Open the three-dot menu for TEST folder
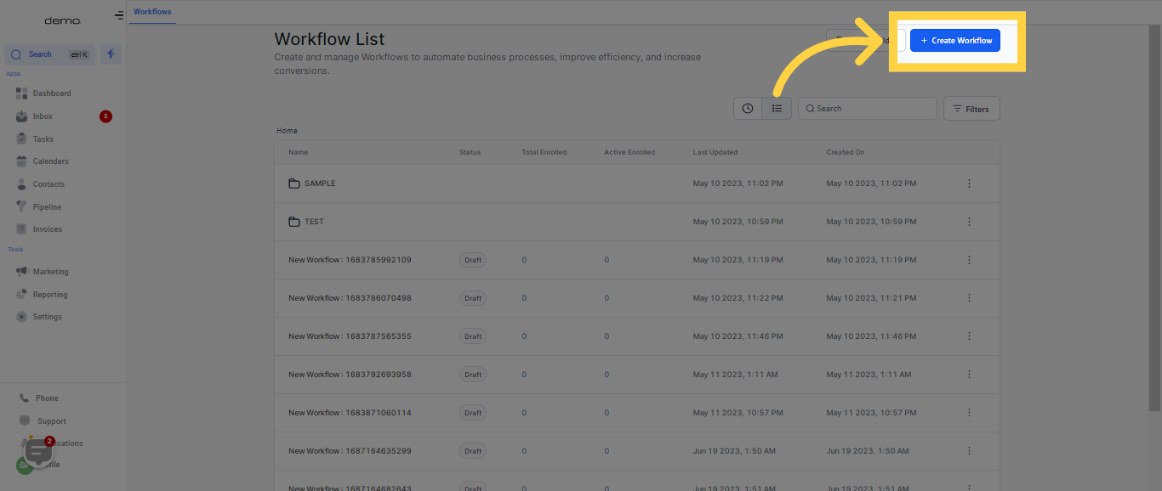Viewport: 1162px width, 491px height. (969, 221)
